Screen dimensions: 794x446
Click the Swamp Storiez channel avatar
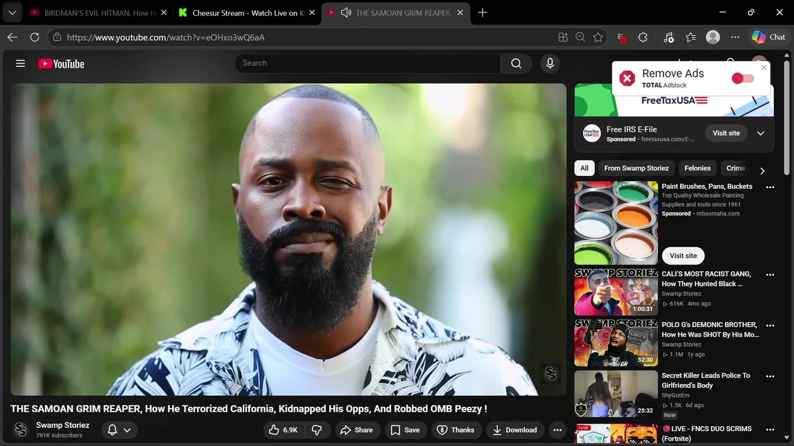pos(21,430)
